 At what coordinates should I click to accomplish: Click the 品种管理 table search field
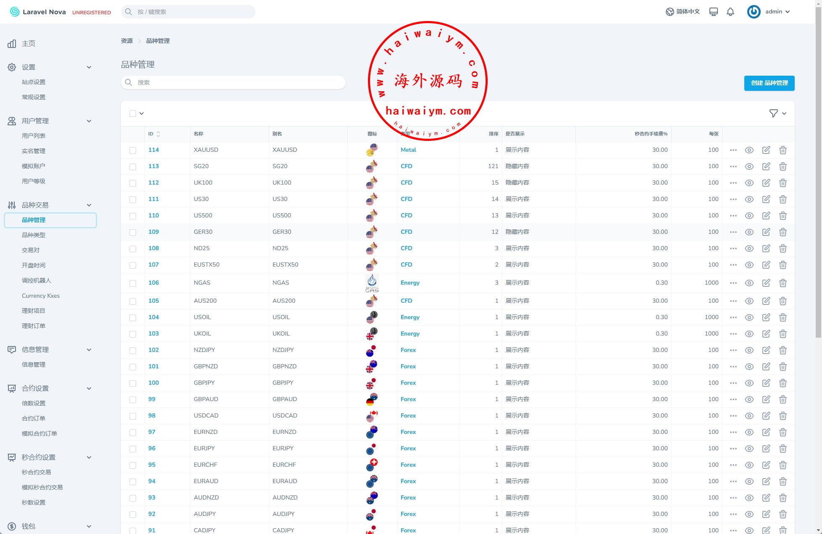233,82
